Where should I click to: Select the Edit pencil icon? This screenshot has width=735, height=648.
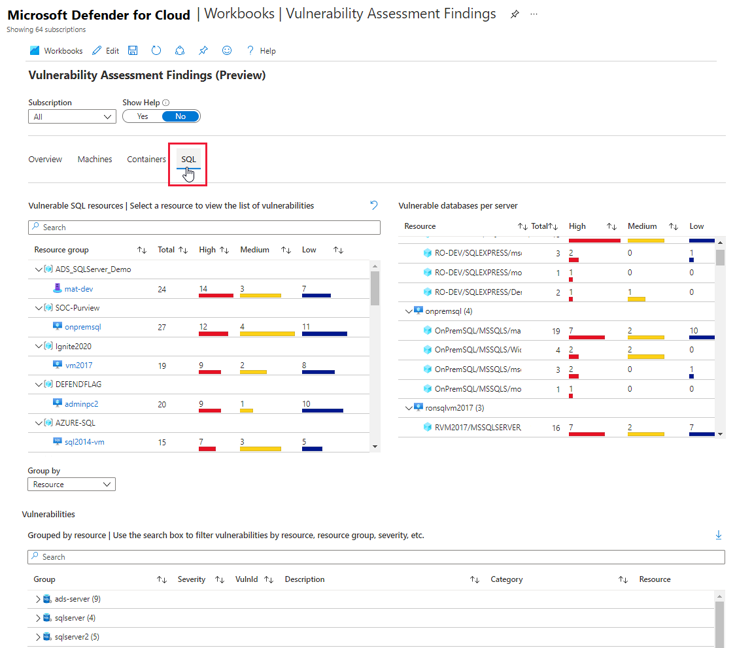tap(95, 50)
